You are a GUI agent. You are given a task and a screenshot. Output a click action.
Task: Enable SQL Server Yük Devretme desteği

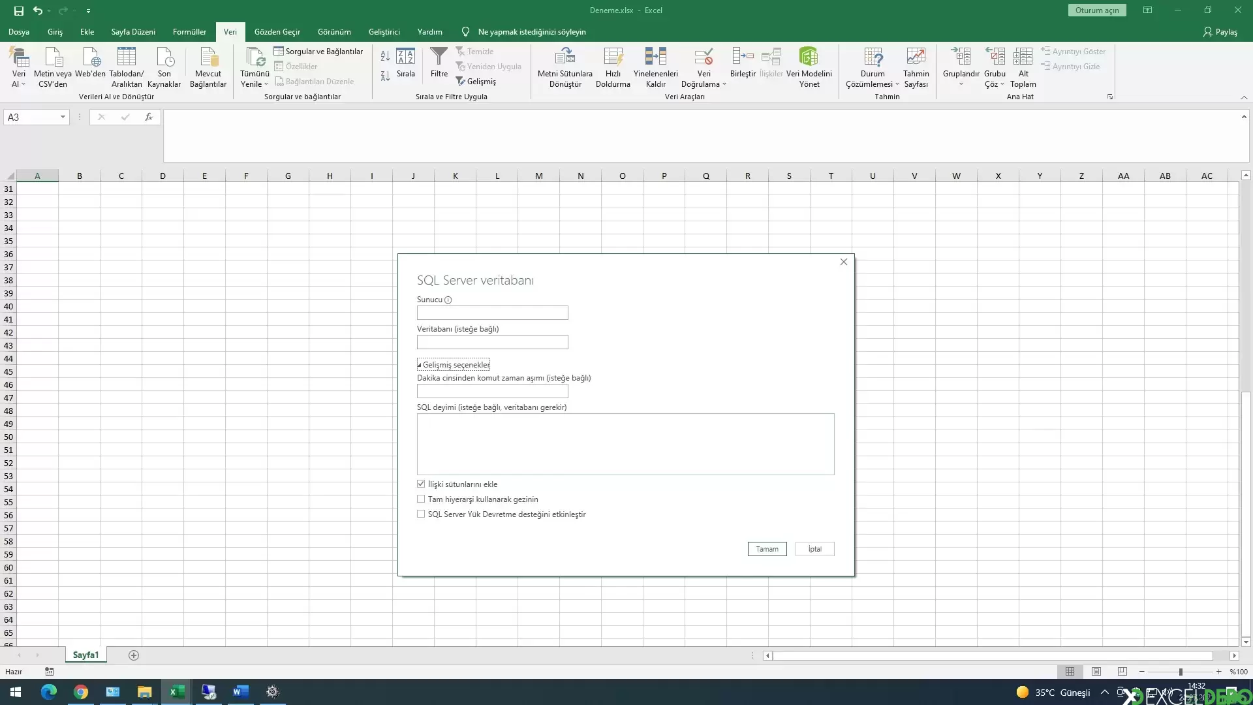point(421,514)
